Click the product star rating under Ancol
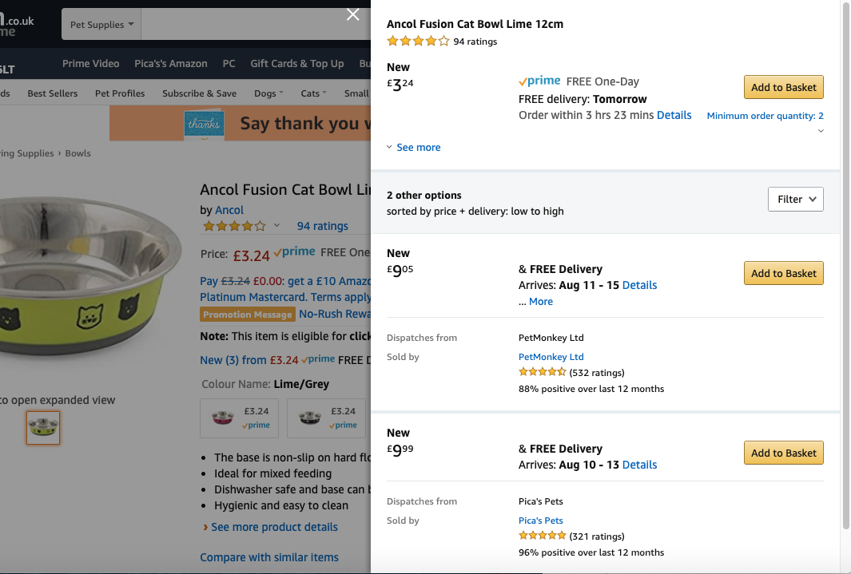Image resolution: width=851 pixels, height=574 pixels. 234,226
